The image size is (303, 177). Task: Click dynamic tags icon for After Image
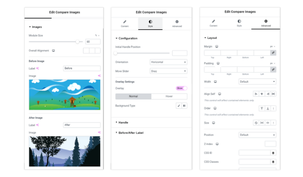(x=99, y=132)
